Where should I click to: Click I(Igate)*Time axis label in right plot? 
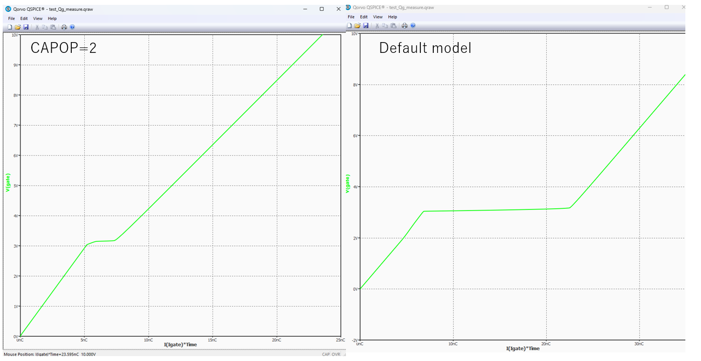522,349
